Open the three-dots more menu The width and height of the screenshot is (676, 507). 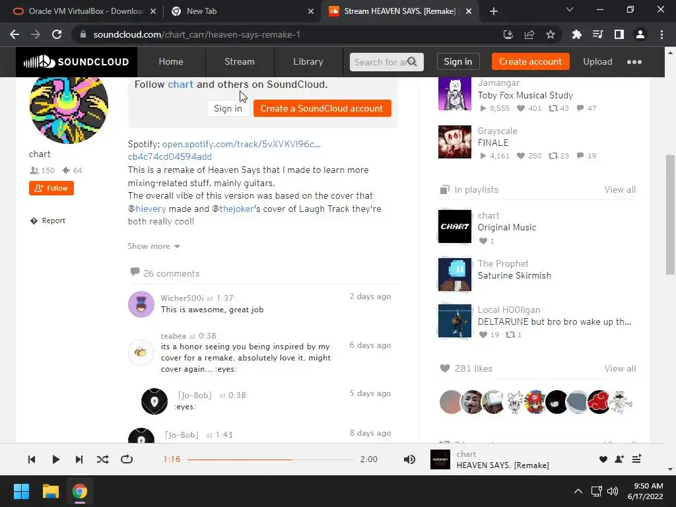pyautogui.click(x=634, y=62)
